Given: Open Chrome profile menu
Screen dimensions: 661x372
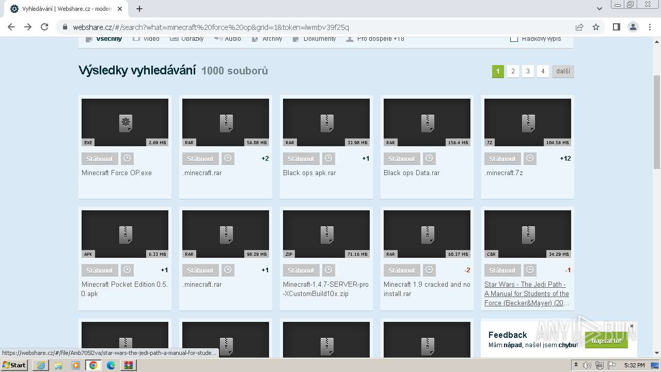Looking at the screenshot, I should (x=633, y=27).
